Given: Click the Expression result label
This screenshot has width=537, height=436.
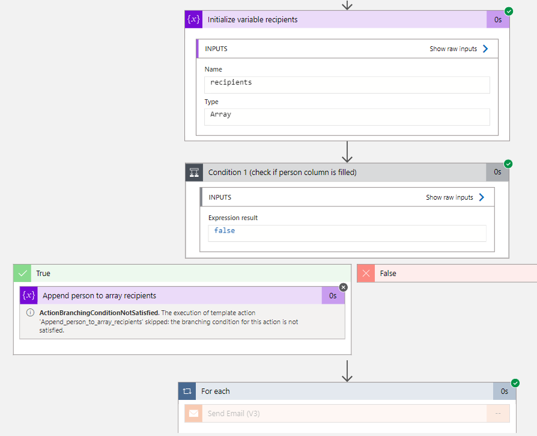Looking at the screenshot, I should [x=233, y=218].
